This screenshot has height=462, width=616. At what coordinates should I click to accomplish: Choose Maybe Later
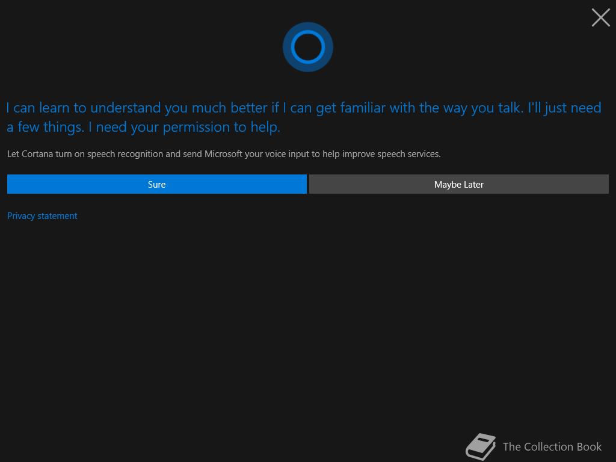click(x=459, y=184)
